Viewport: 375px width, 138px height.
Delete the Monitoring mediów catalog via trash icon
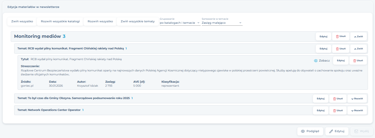pos(340,36)
